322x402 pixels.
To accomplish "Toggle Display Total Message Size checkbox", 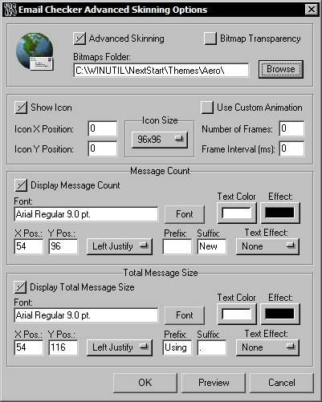I will 20,287.
